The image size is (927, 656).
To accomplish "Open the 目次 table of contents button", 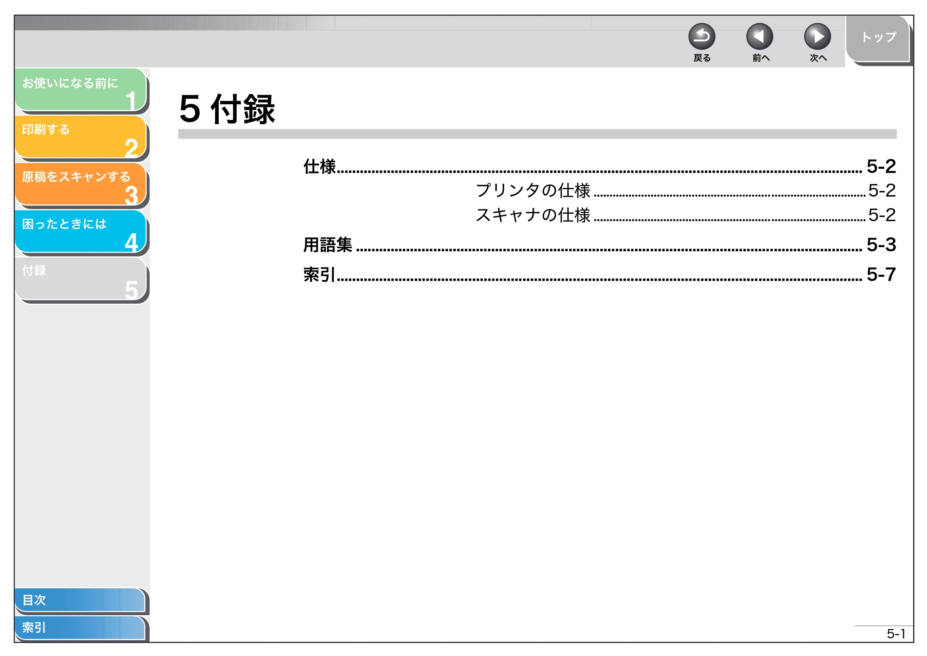I will (x=80, y=600).
